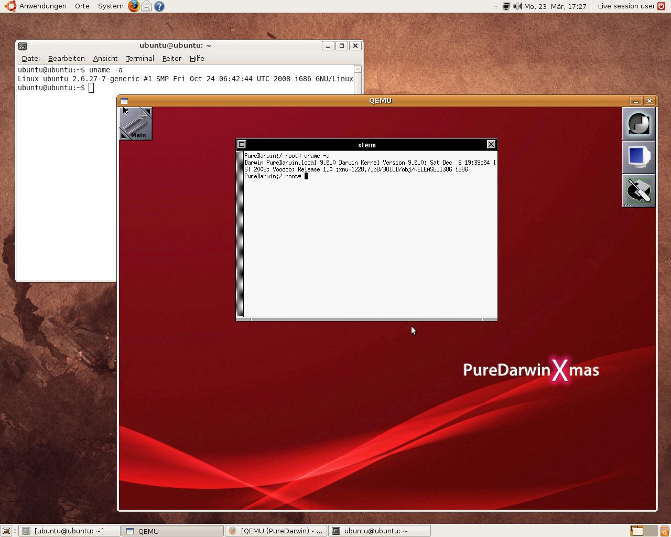Minimize the QEMU window
Viewport: 671px width, 537px height.
tap(636, 101)
